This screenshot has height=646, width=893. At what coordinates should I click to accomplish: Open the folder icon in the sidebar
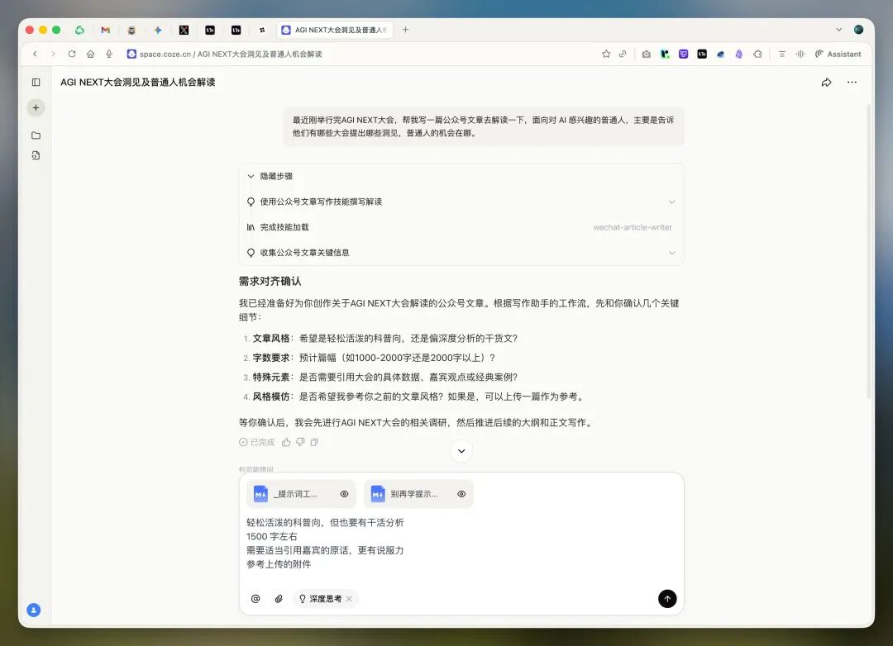coord(36,135)
